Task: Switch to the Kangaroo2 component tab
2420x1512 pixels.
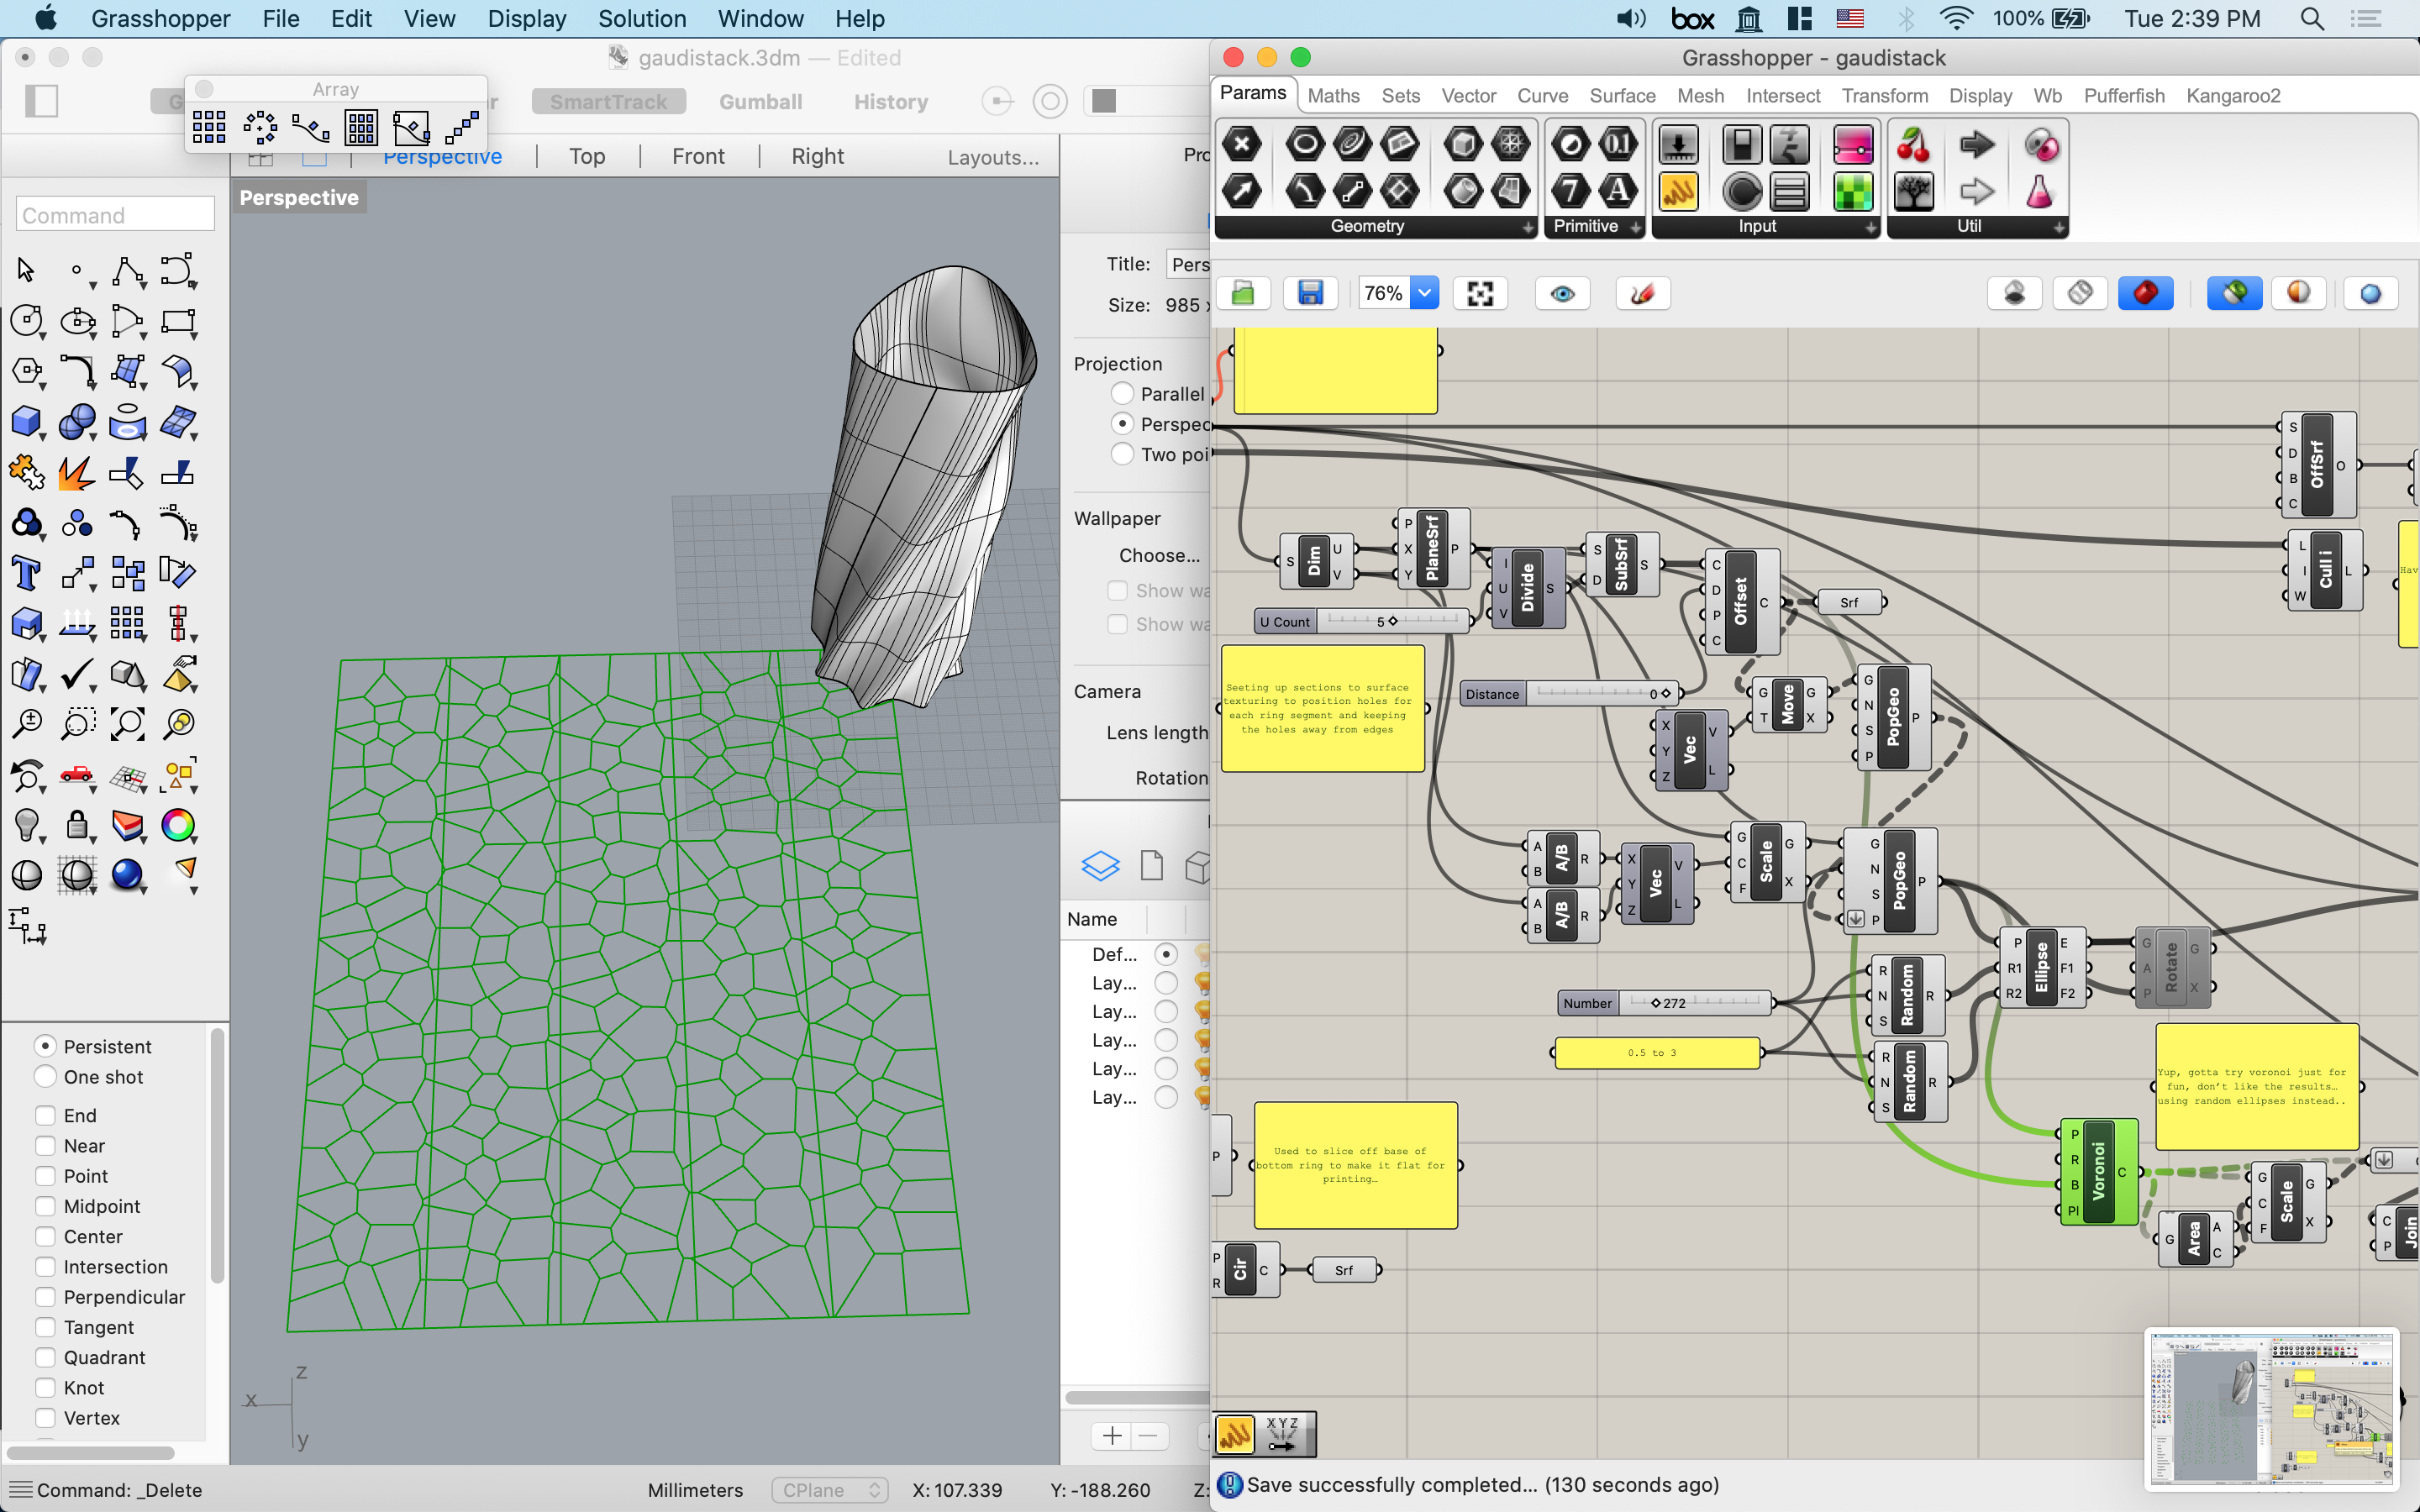Action: click(x=2233, y=96)
